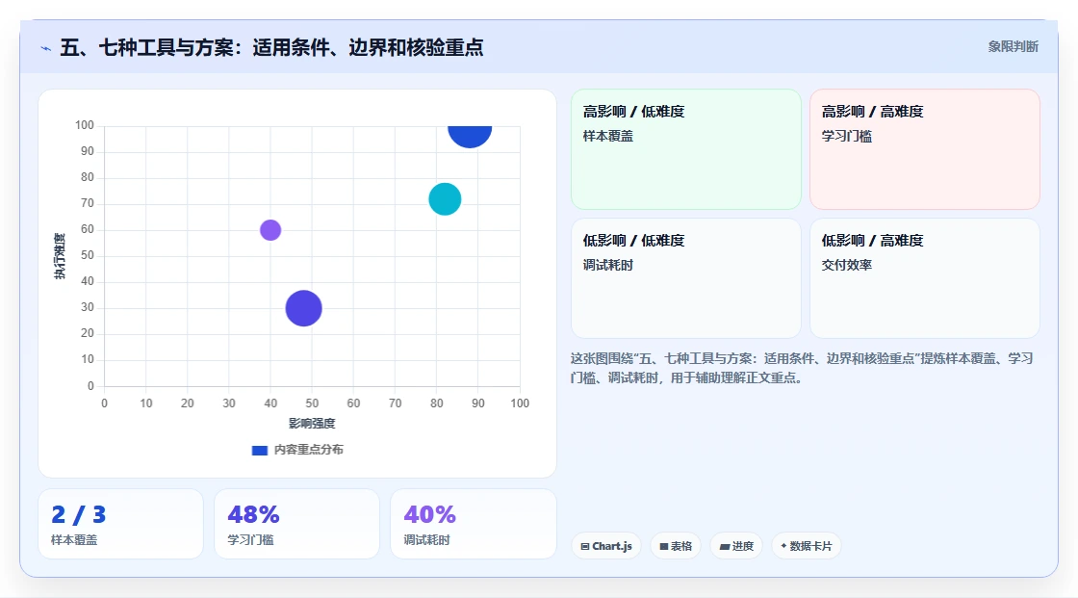Click the 2 / 3 stat value
Screen dimensions: 1078x598
(78, 515)
